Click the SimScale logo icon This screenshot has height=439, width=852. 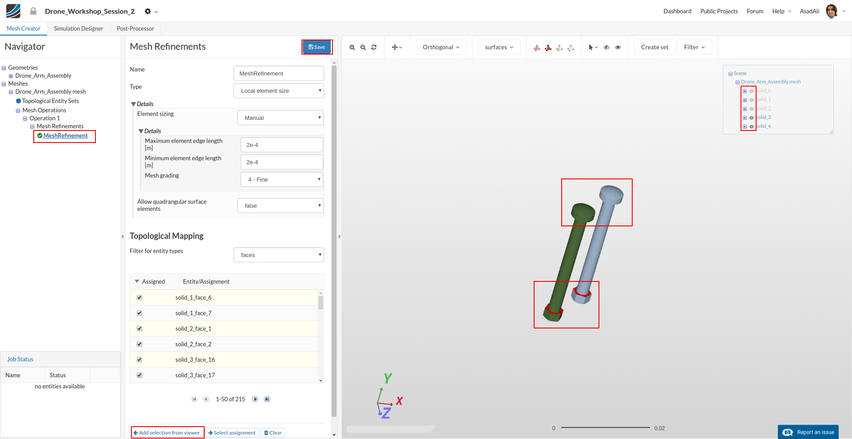pyautogui.click(x=13, y=11)
